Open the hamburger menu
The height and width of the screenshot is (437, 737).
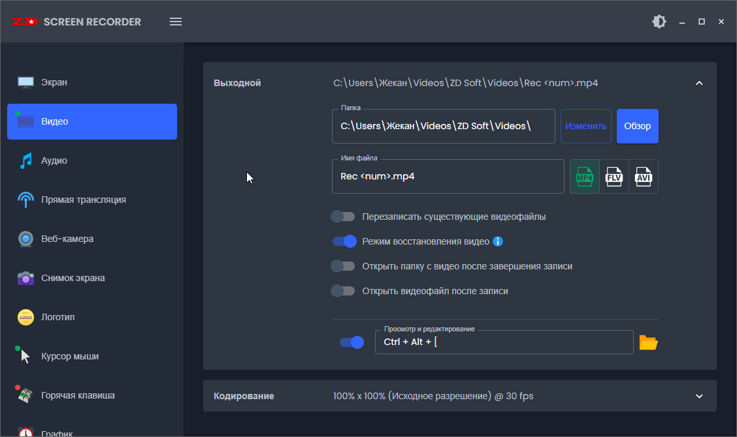point(176,22)
